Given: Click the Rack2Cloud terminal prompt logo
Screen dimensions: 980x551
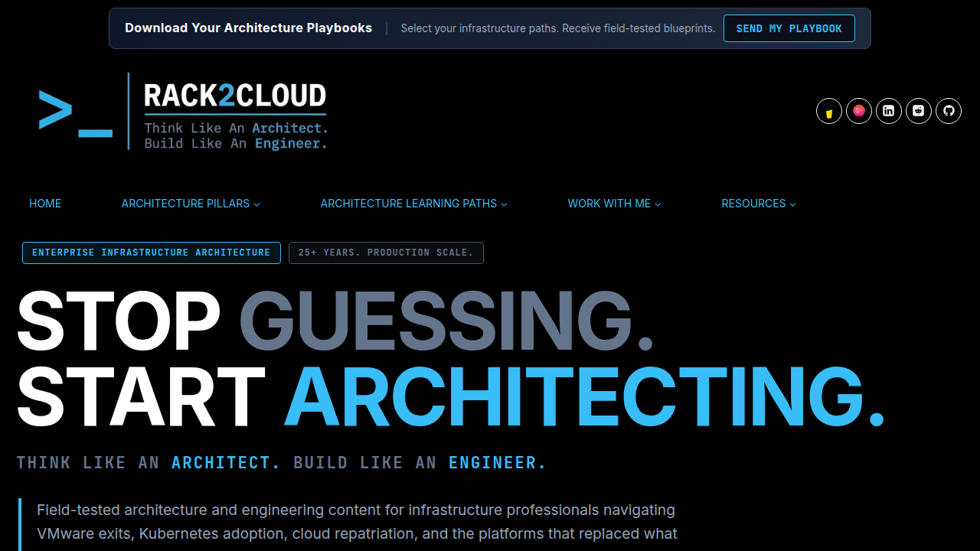Looking at the screenshot, I should [183, 112].
